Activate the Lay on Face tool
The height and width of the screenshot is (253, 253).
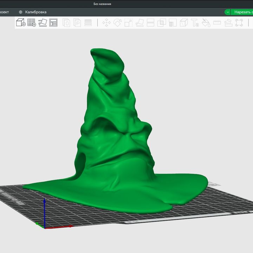click(x=140, y=23)
